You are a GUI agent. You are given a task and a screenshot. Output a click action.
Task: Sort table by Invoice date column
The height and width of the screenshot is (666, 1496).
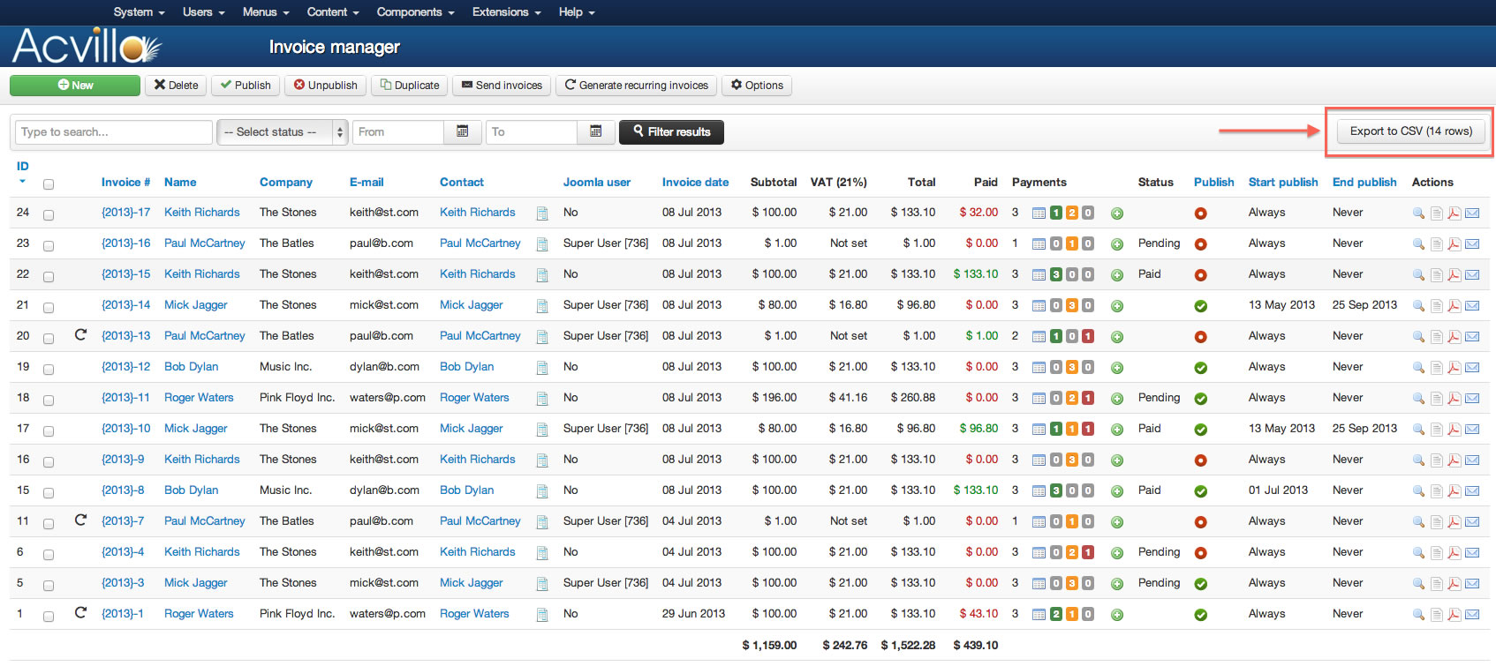coord(695,182)
